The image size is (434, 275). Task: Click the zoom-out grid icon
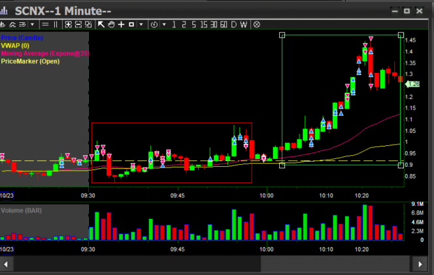pos(78,25)
